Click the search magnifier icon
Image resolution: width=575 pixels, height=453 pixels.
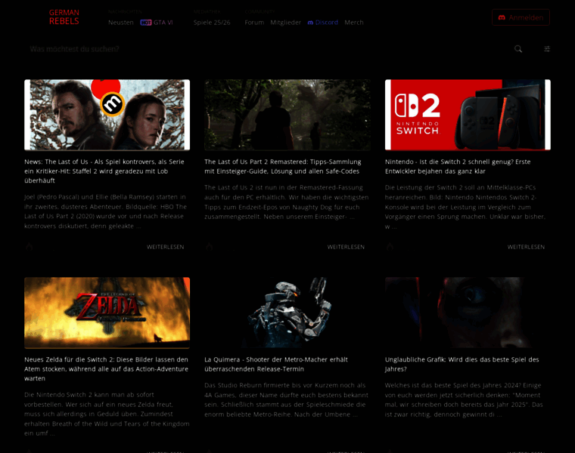[518, 49]
